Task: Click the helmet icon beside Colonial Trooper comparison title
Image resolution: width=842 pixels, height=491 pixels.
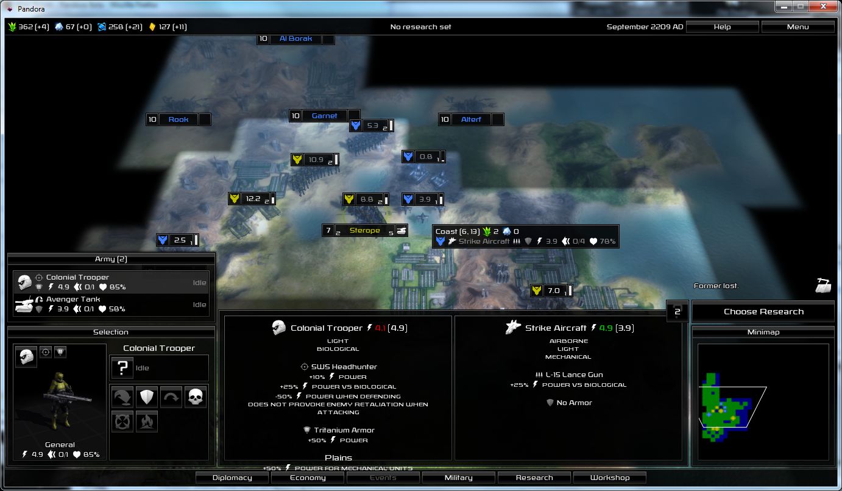Action: [x=279, y=328]
